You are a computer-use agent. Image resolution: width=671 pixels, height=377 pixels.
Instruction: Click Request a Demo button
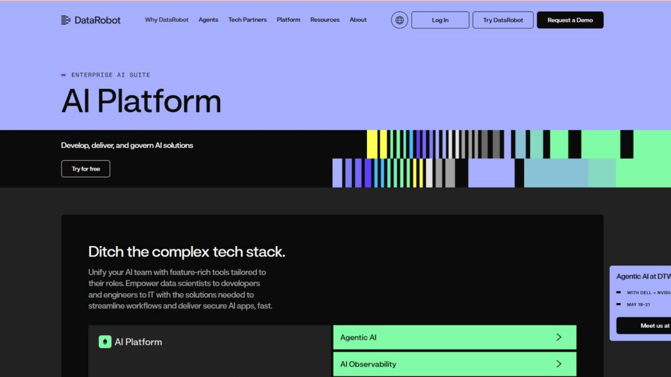point(570,20)
